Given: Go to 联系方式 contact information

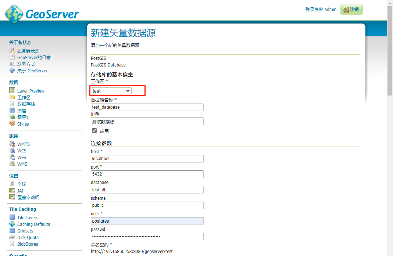Looking at the screenshot, I should click(x=26, y=64).
